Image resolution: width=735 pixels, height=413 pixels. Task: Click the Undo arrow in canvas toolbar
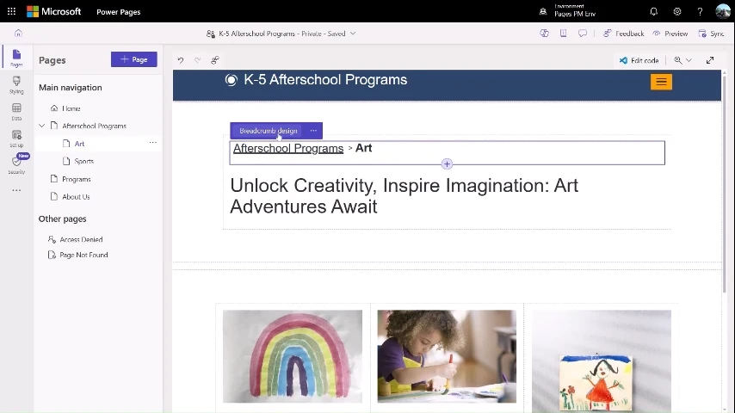tap(181, 60)
